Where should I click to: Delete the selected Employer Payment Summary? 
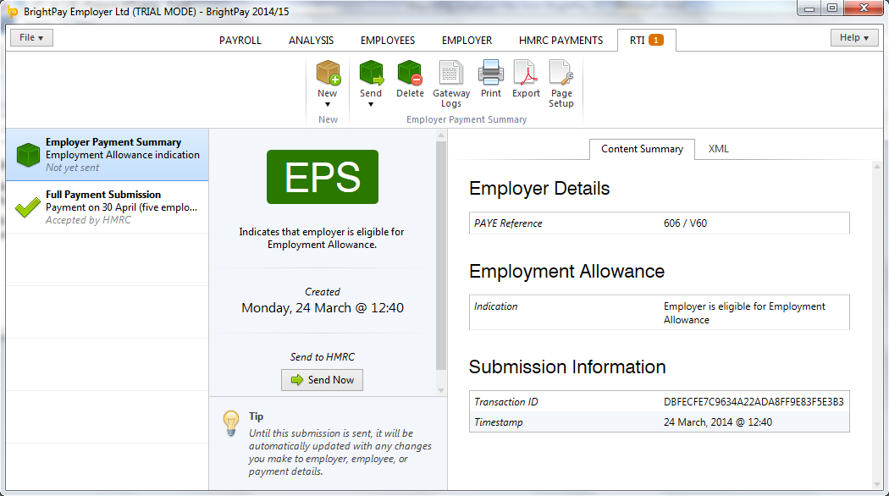pos(410,80)
